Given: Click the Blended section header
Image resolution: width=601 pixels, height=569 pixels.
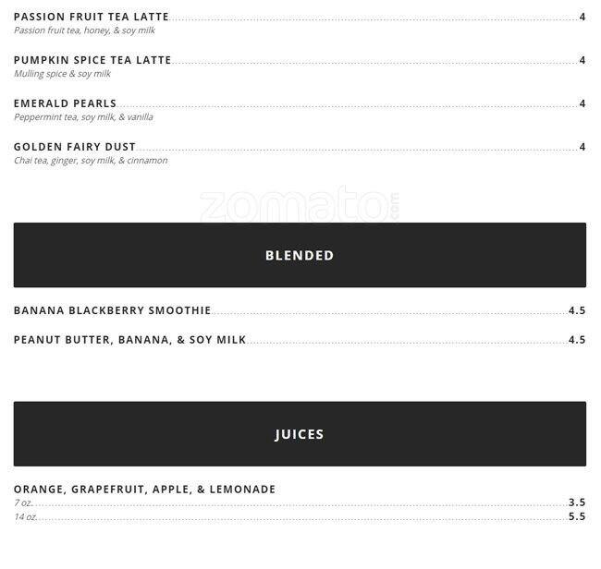Looking at the screenshot, I should [x=300, y=255].
